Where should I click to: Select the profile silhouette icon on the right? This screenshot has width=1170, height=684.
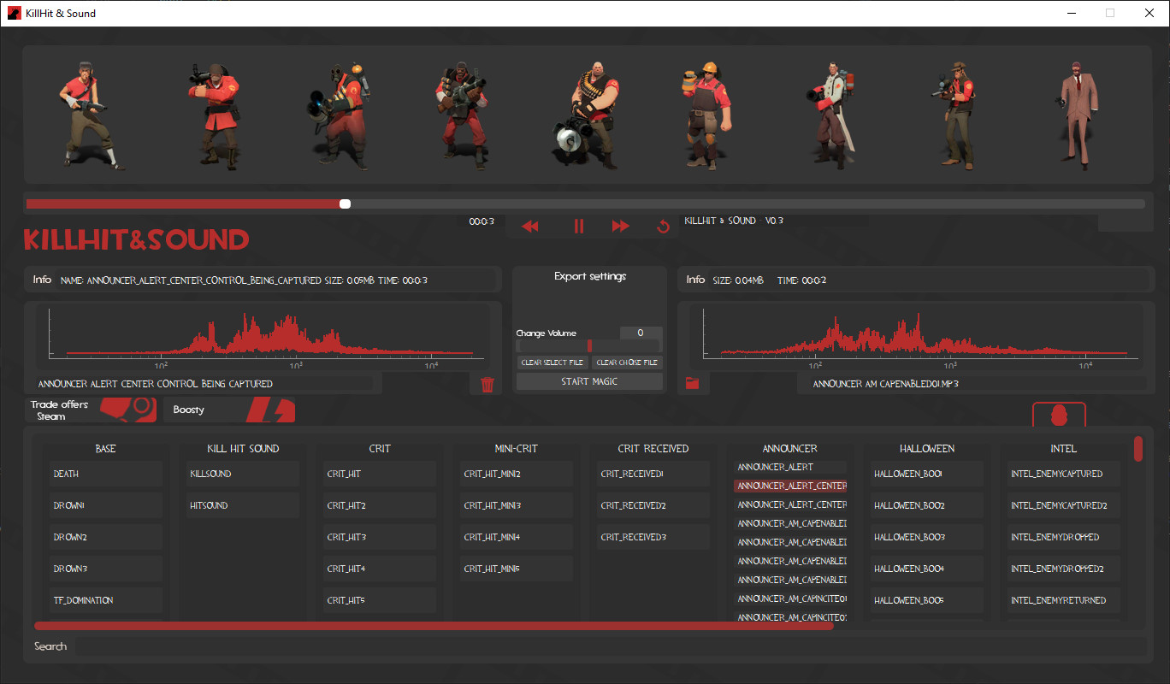point(1058,414)
